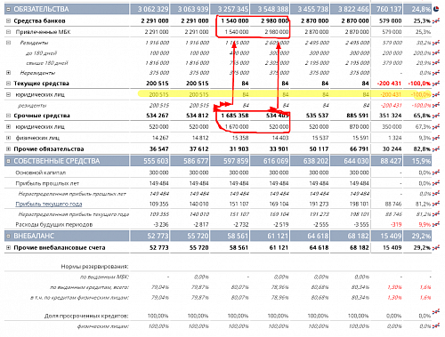445x337 pixels.
Task: Select the 14 267 cell in физических лиц
Action: click(160, 138)
